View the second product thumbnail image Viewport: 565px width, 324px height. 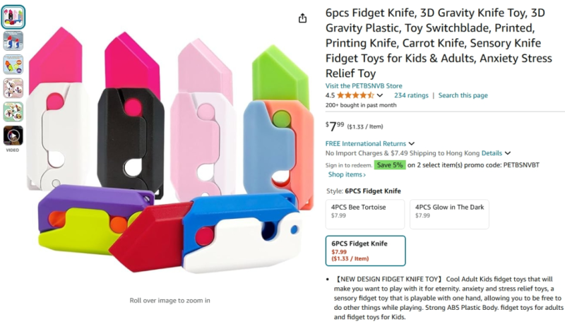13,41
